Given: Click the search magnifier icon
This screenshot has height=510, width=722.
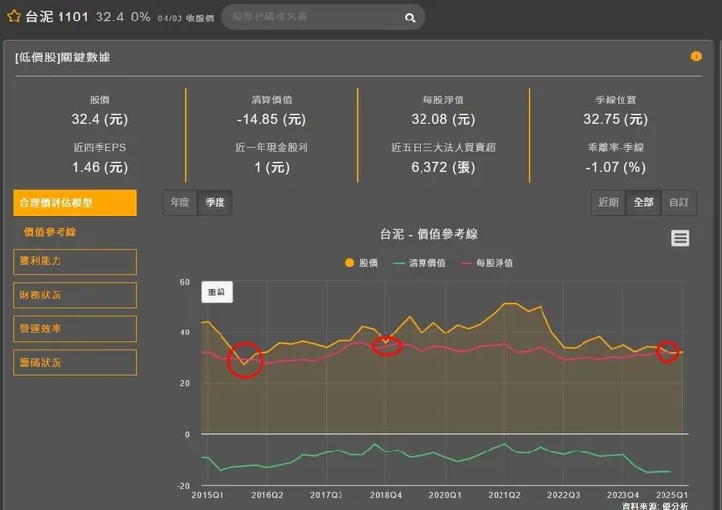Looking at the screenshot, I should point(410,18).
